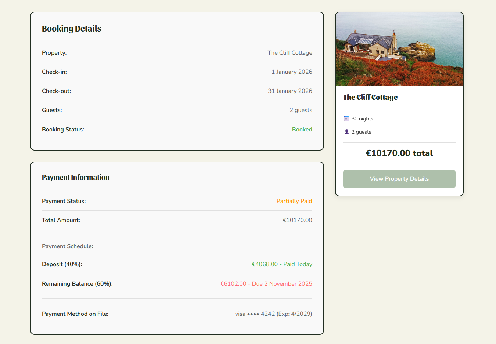Click the Partially Paid payment status
The width and height of the screenshot is (496, 344).
point(294,201)
